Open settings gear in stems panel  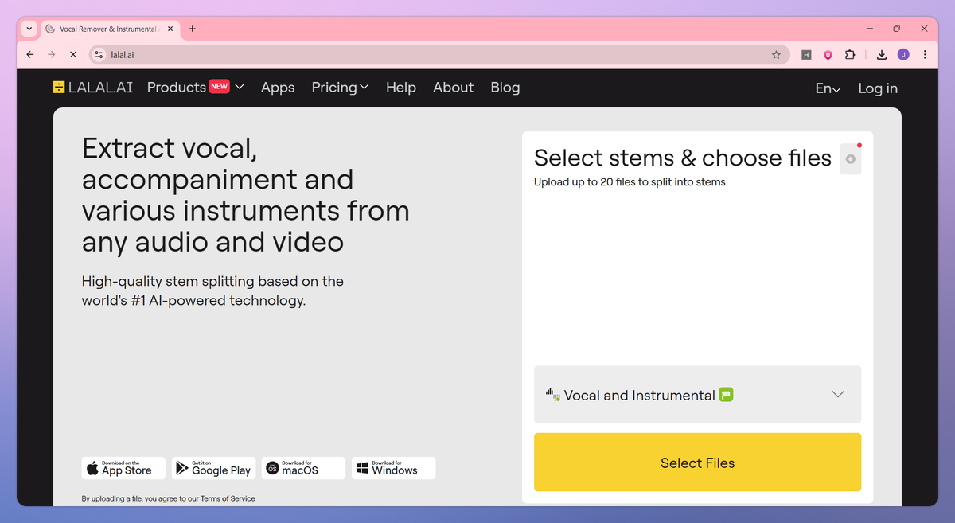click(850, 159)
